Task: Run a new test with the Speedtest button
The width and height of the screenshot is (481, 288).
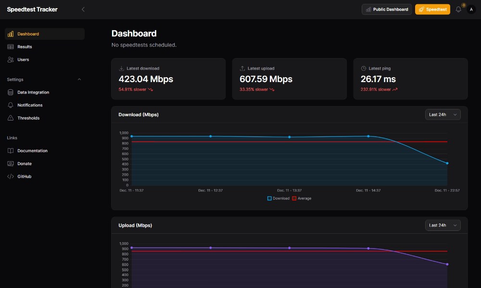Action: 432,9
